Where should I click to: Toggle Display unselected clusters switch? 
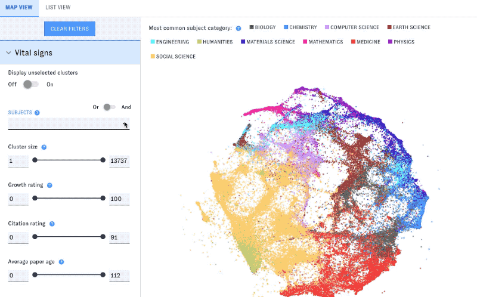31,84
